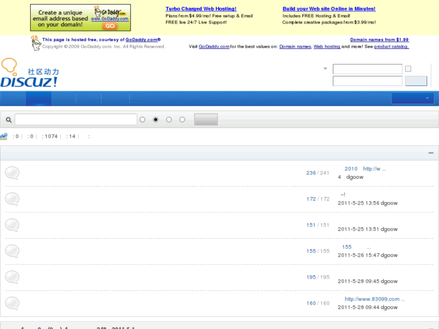
Task: Focus the lower password input field
Action: click(367, 81)
